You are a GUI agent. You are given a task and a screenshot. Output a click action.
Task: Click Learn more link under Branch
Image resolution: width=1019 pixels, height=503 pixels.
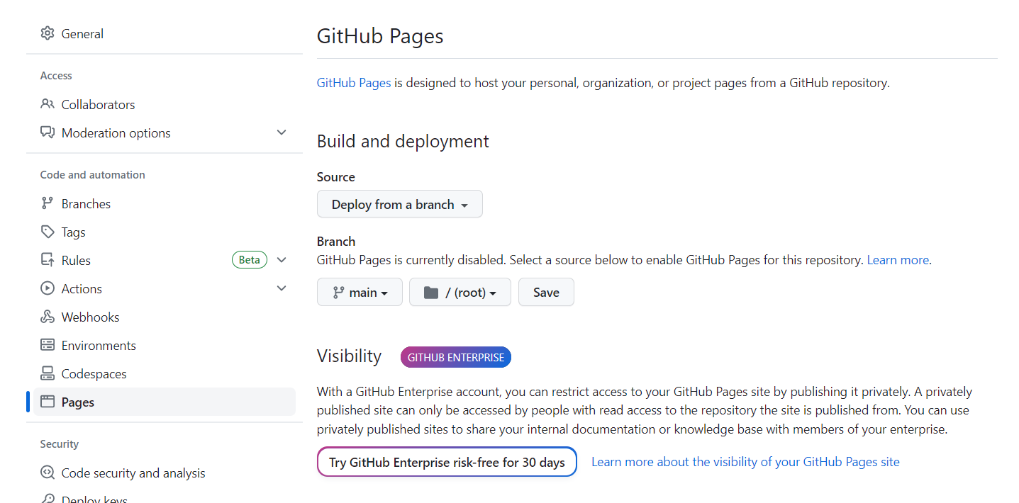coord(898,260)
